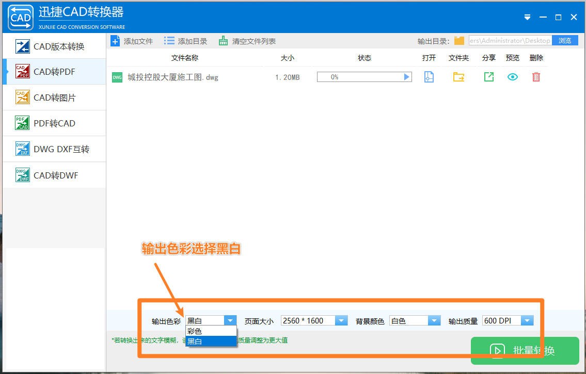
Task: Click the green share icon for the DWG file
Action: point(488,76)
